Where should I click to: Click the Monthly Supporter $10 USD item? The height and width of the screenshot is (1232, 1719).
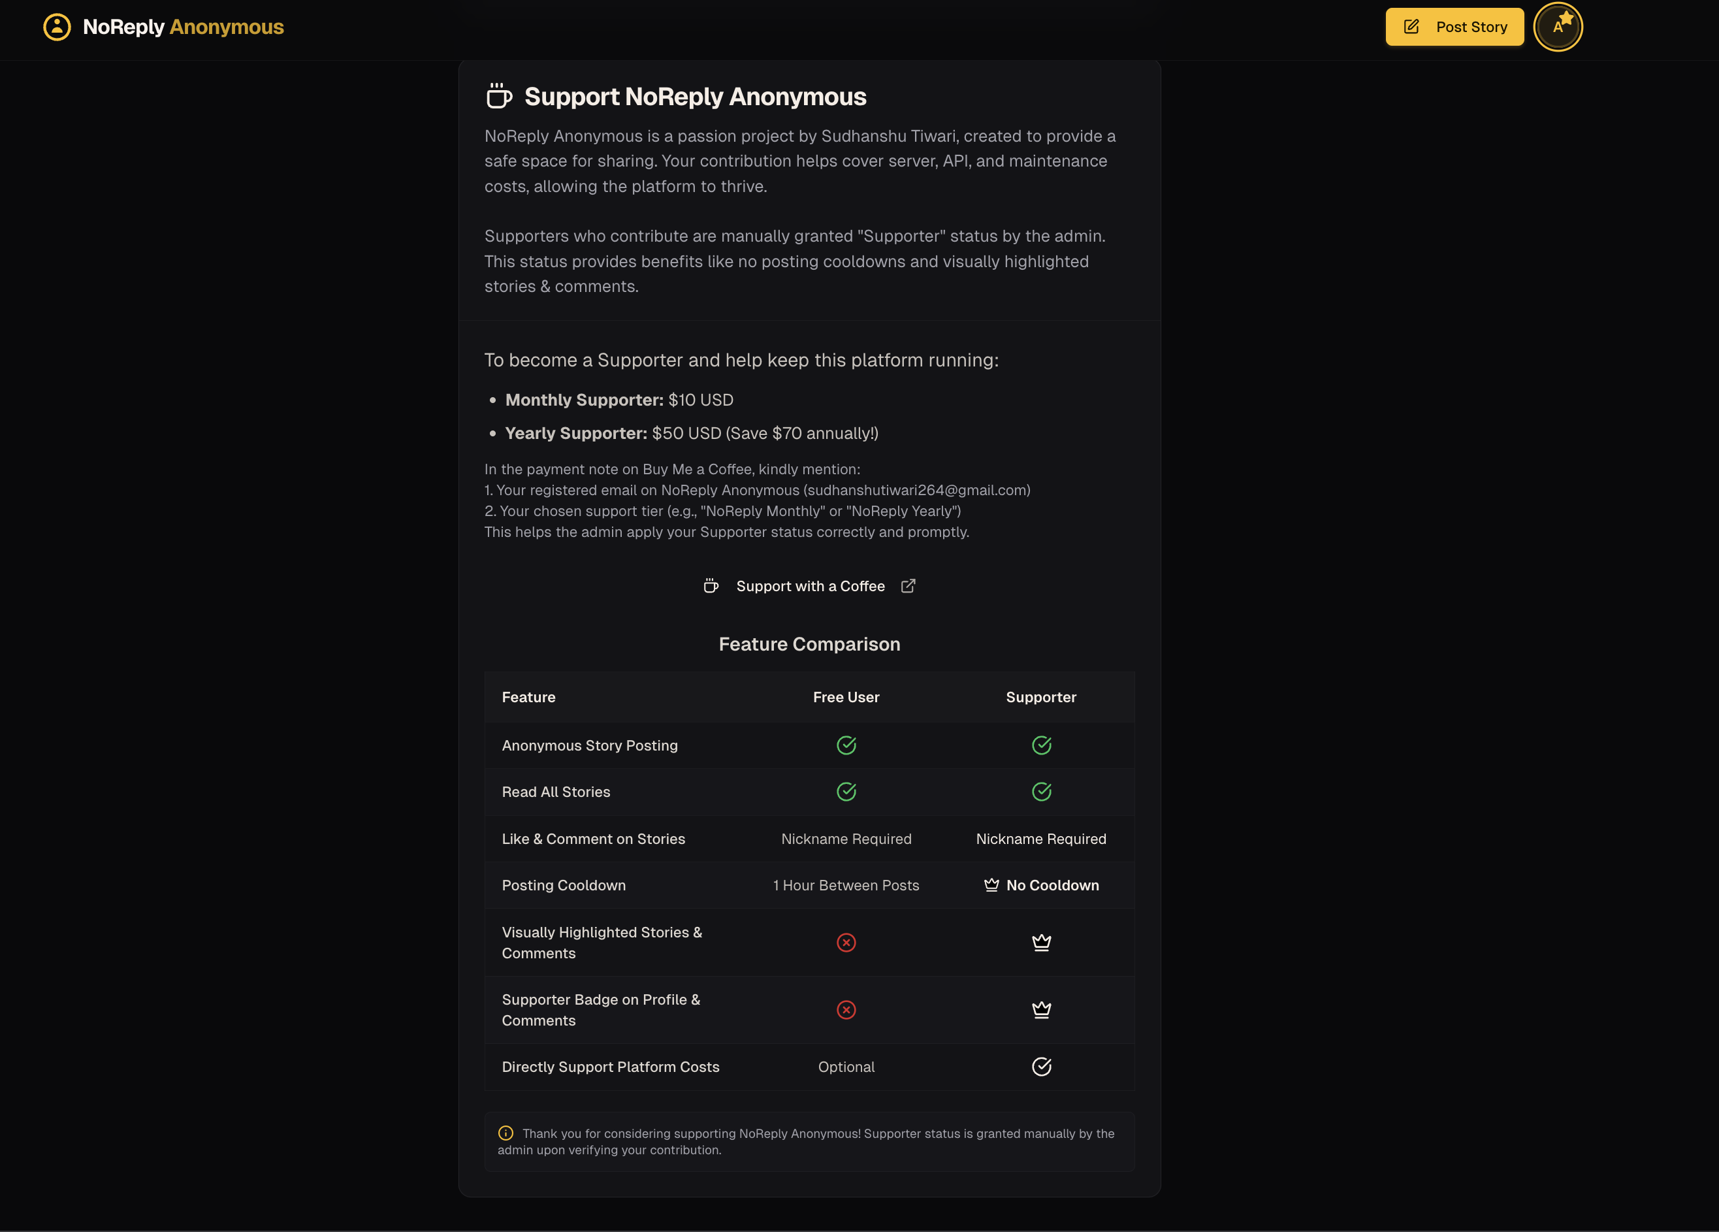click(x=619, y=400)
